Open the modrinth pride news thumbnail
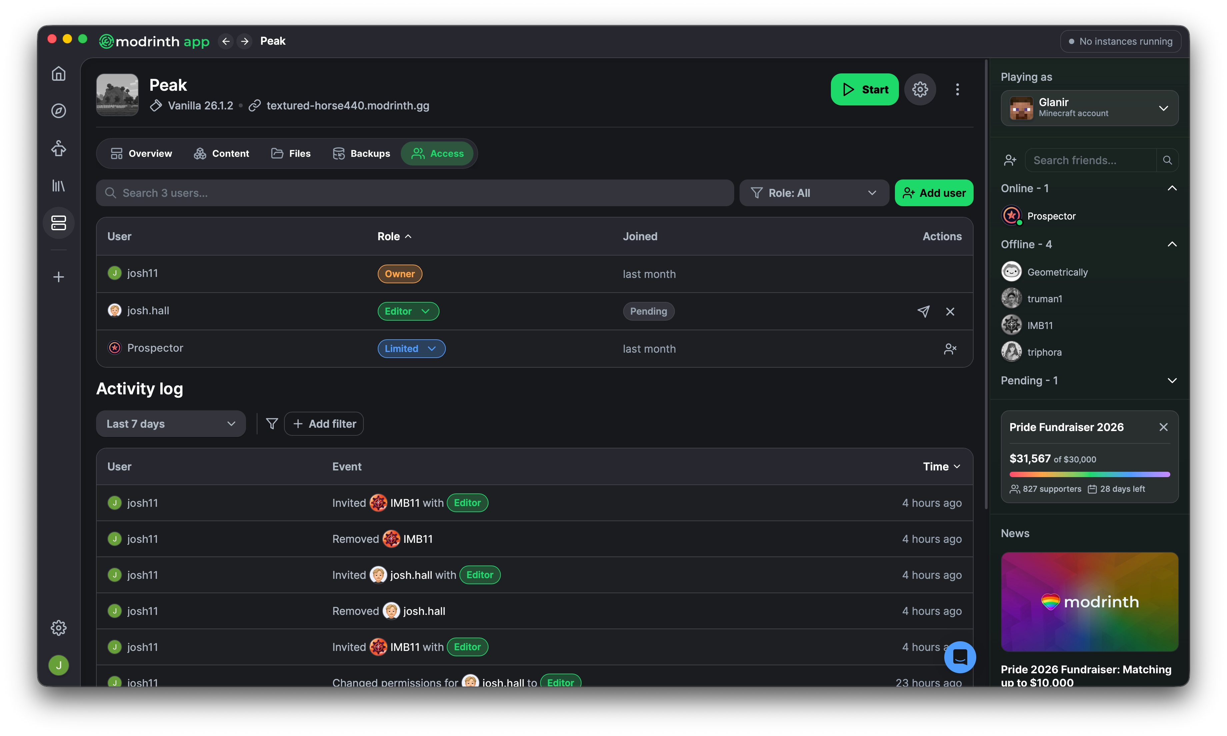 coord(1089,602)
